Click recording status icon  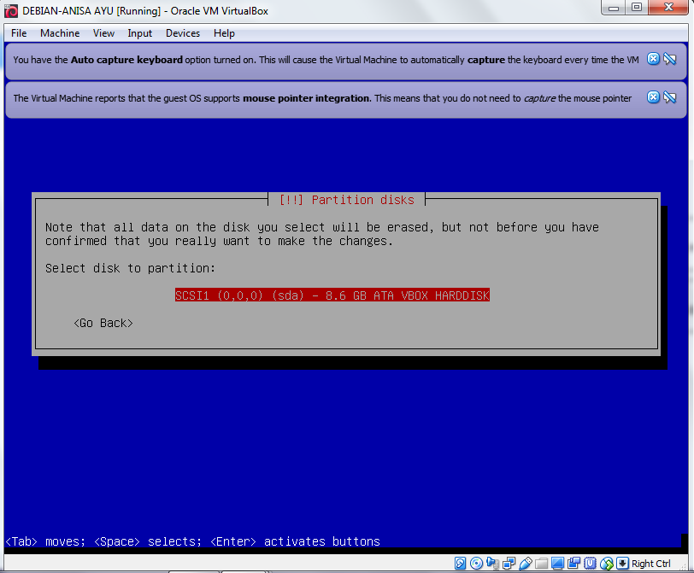click(574, 564)
